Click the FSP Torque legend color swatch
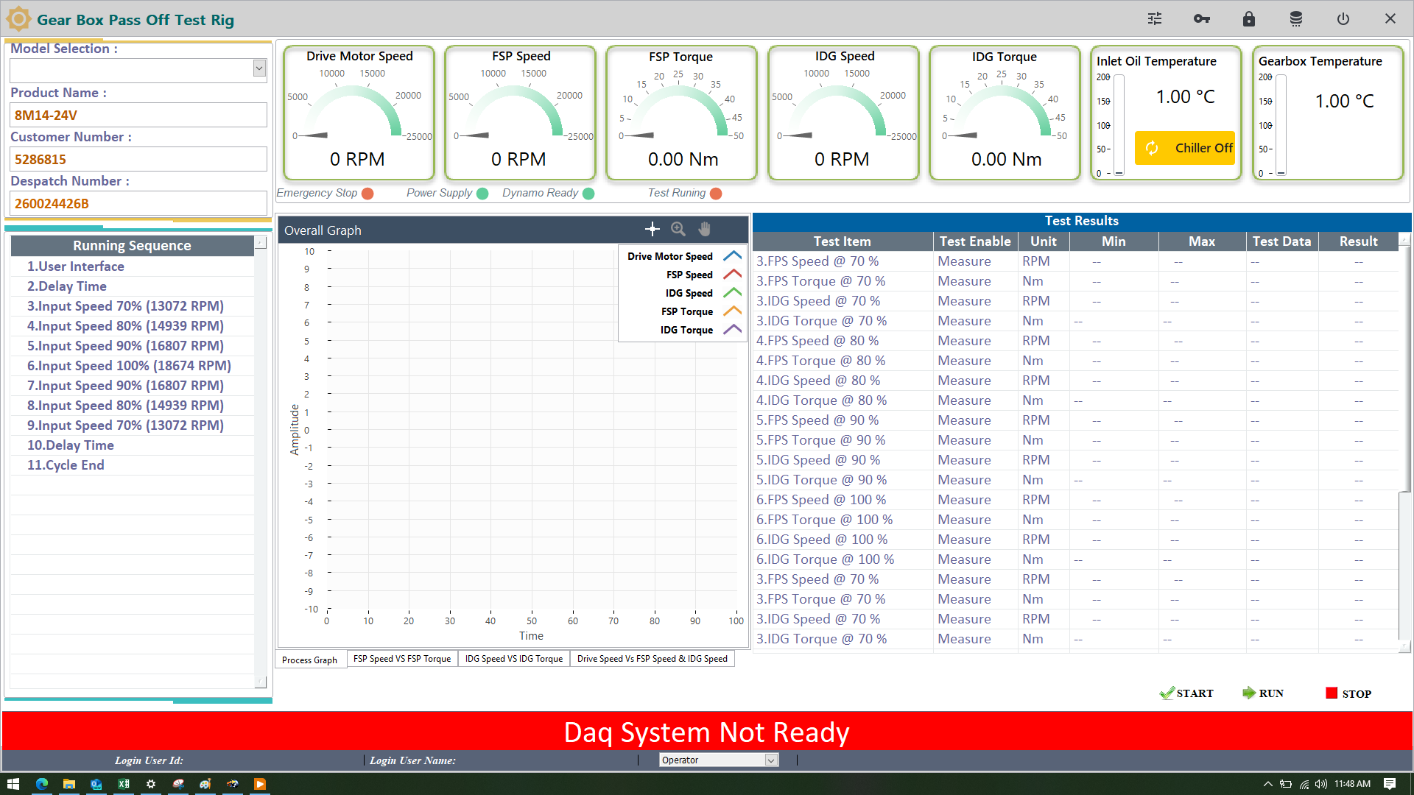Image resolution: width=1414 pixels, height=795 pixels. [x=732, y=311]
